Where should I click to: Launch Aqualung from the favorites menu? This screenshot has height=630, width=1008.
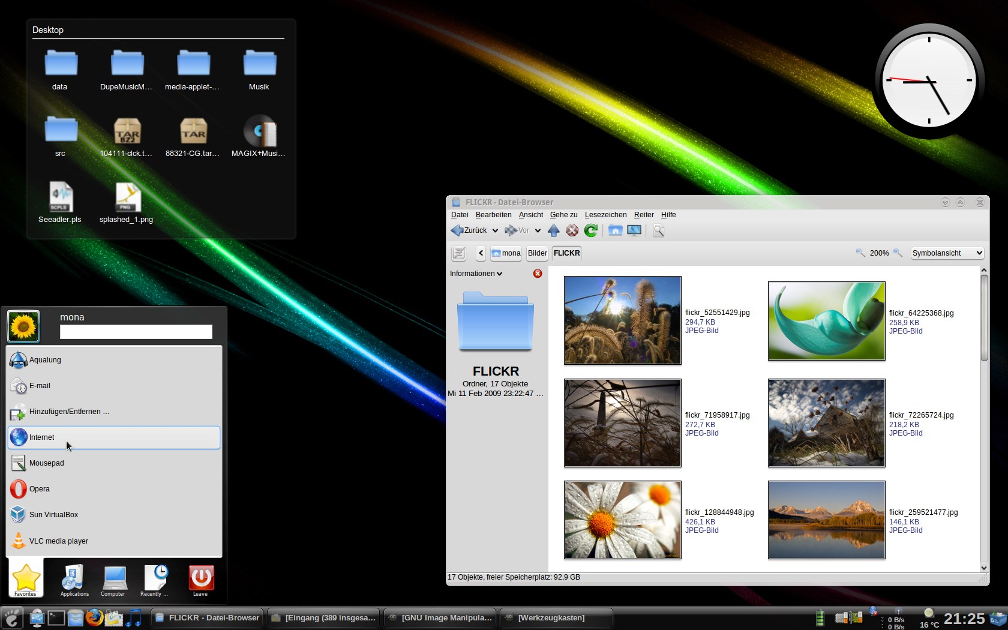click(x=114, y=360)
